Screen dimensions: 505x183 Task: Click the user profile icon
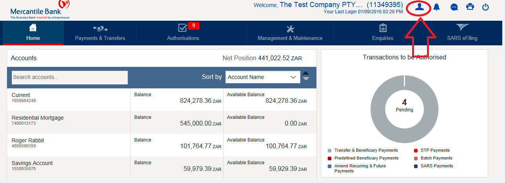420,7
